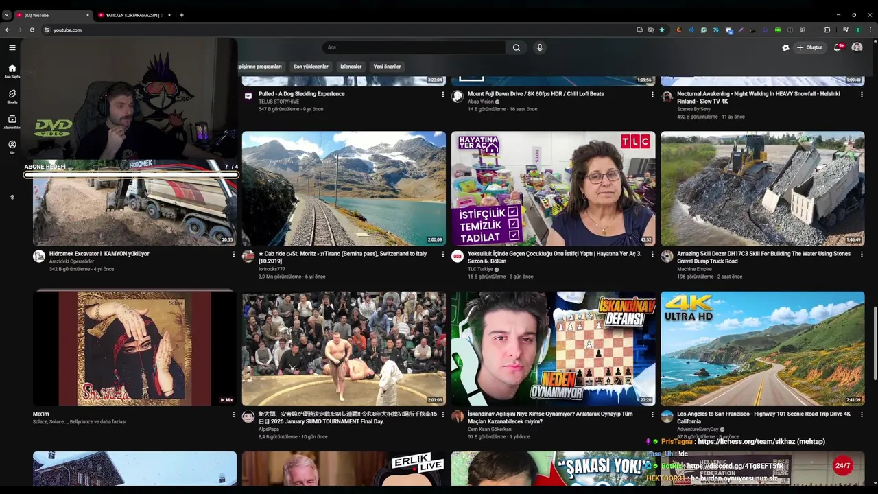Open the YouTube hamburger guide menu
This screenshot has width=878, height=494.
12,47
